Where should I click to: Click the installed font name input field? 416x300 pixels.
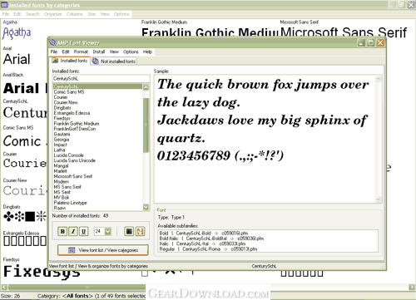101,79
